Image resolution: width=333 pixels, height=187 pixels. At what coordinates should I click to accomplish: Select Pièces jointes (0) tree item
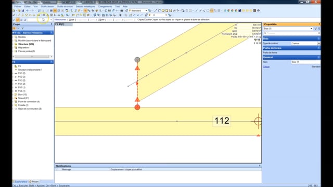[27, 51]
